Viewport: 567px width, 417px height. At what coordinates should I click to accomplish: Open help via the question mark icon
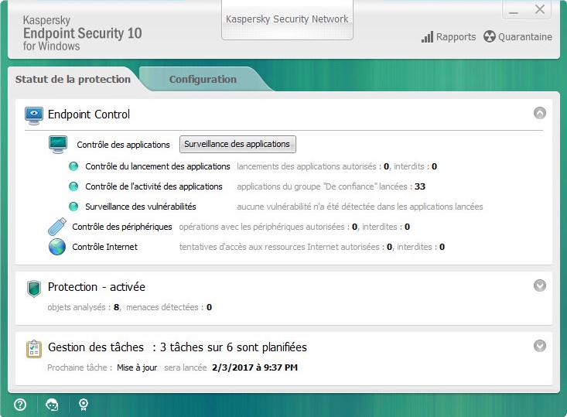20,405
